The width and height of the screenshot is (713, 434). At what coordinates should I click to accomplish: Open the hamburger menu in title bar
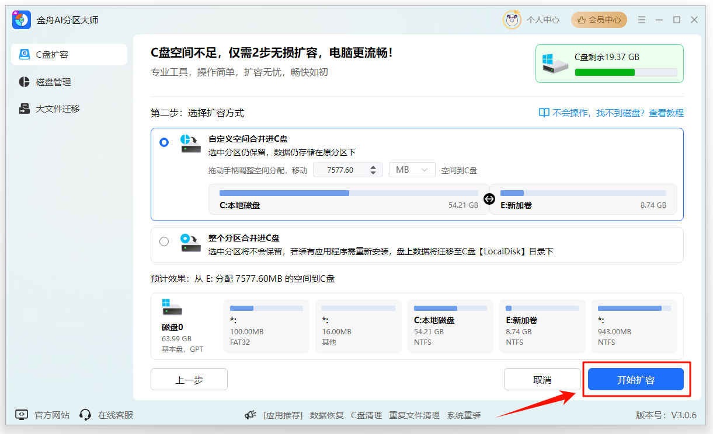(641, 20)
